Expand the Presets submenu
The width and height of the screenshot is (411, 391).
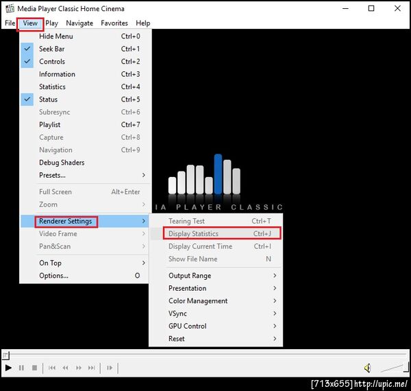84,175
